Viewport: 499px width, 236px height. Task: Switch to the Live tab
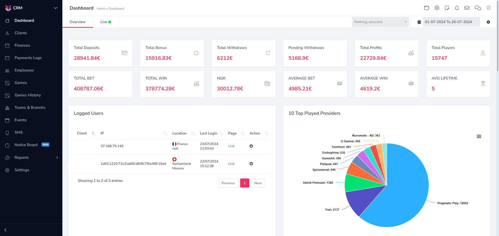[x=106, y=22]
